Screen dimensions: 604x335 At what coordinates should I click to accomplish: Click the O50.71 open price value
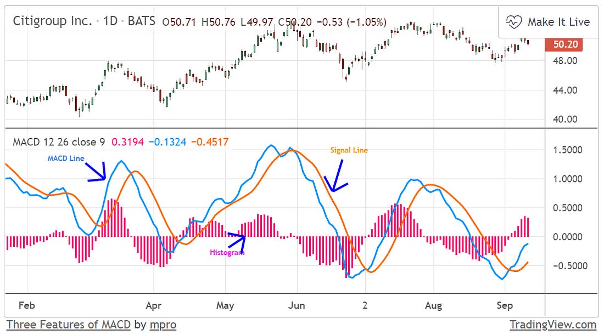click(x=179, y=22)
